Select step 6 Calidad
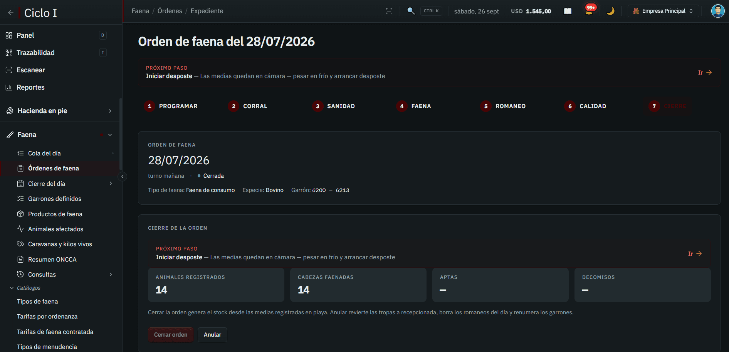The image size is (729, 352). (x=585, y=106)
